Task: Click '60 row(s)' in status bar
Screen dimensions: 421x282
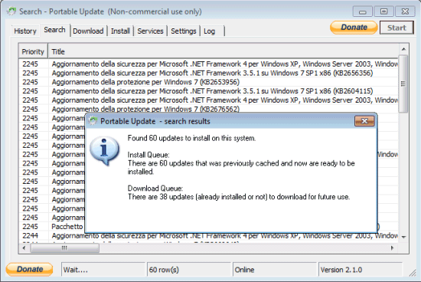Action: (x=189, y=270)
